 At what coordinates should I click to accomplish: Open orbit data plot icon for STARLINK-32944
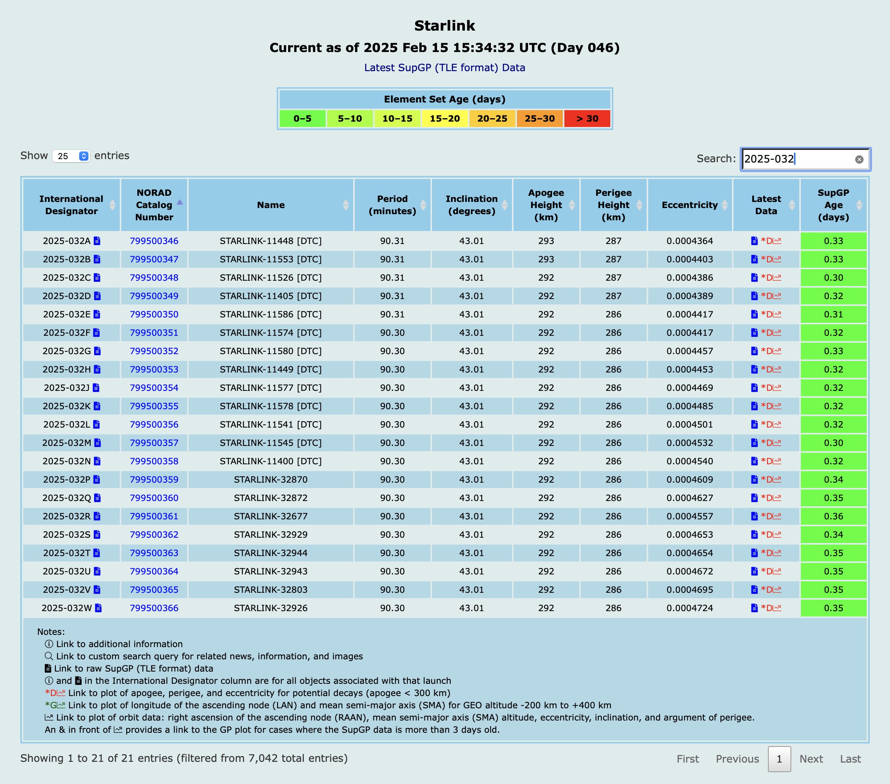[x=777, y=553]
